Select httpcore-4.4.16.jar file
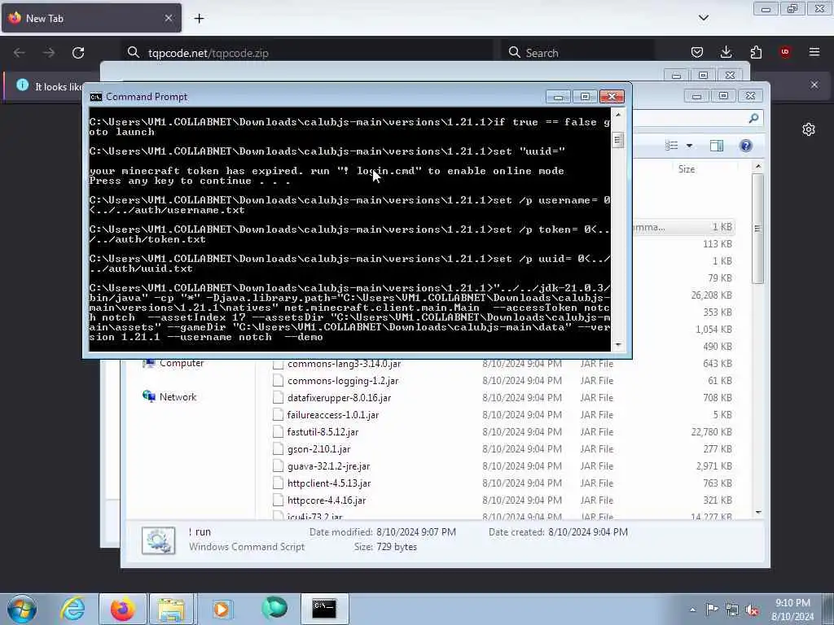834x625 pixels. point(327,500)
